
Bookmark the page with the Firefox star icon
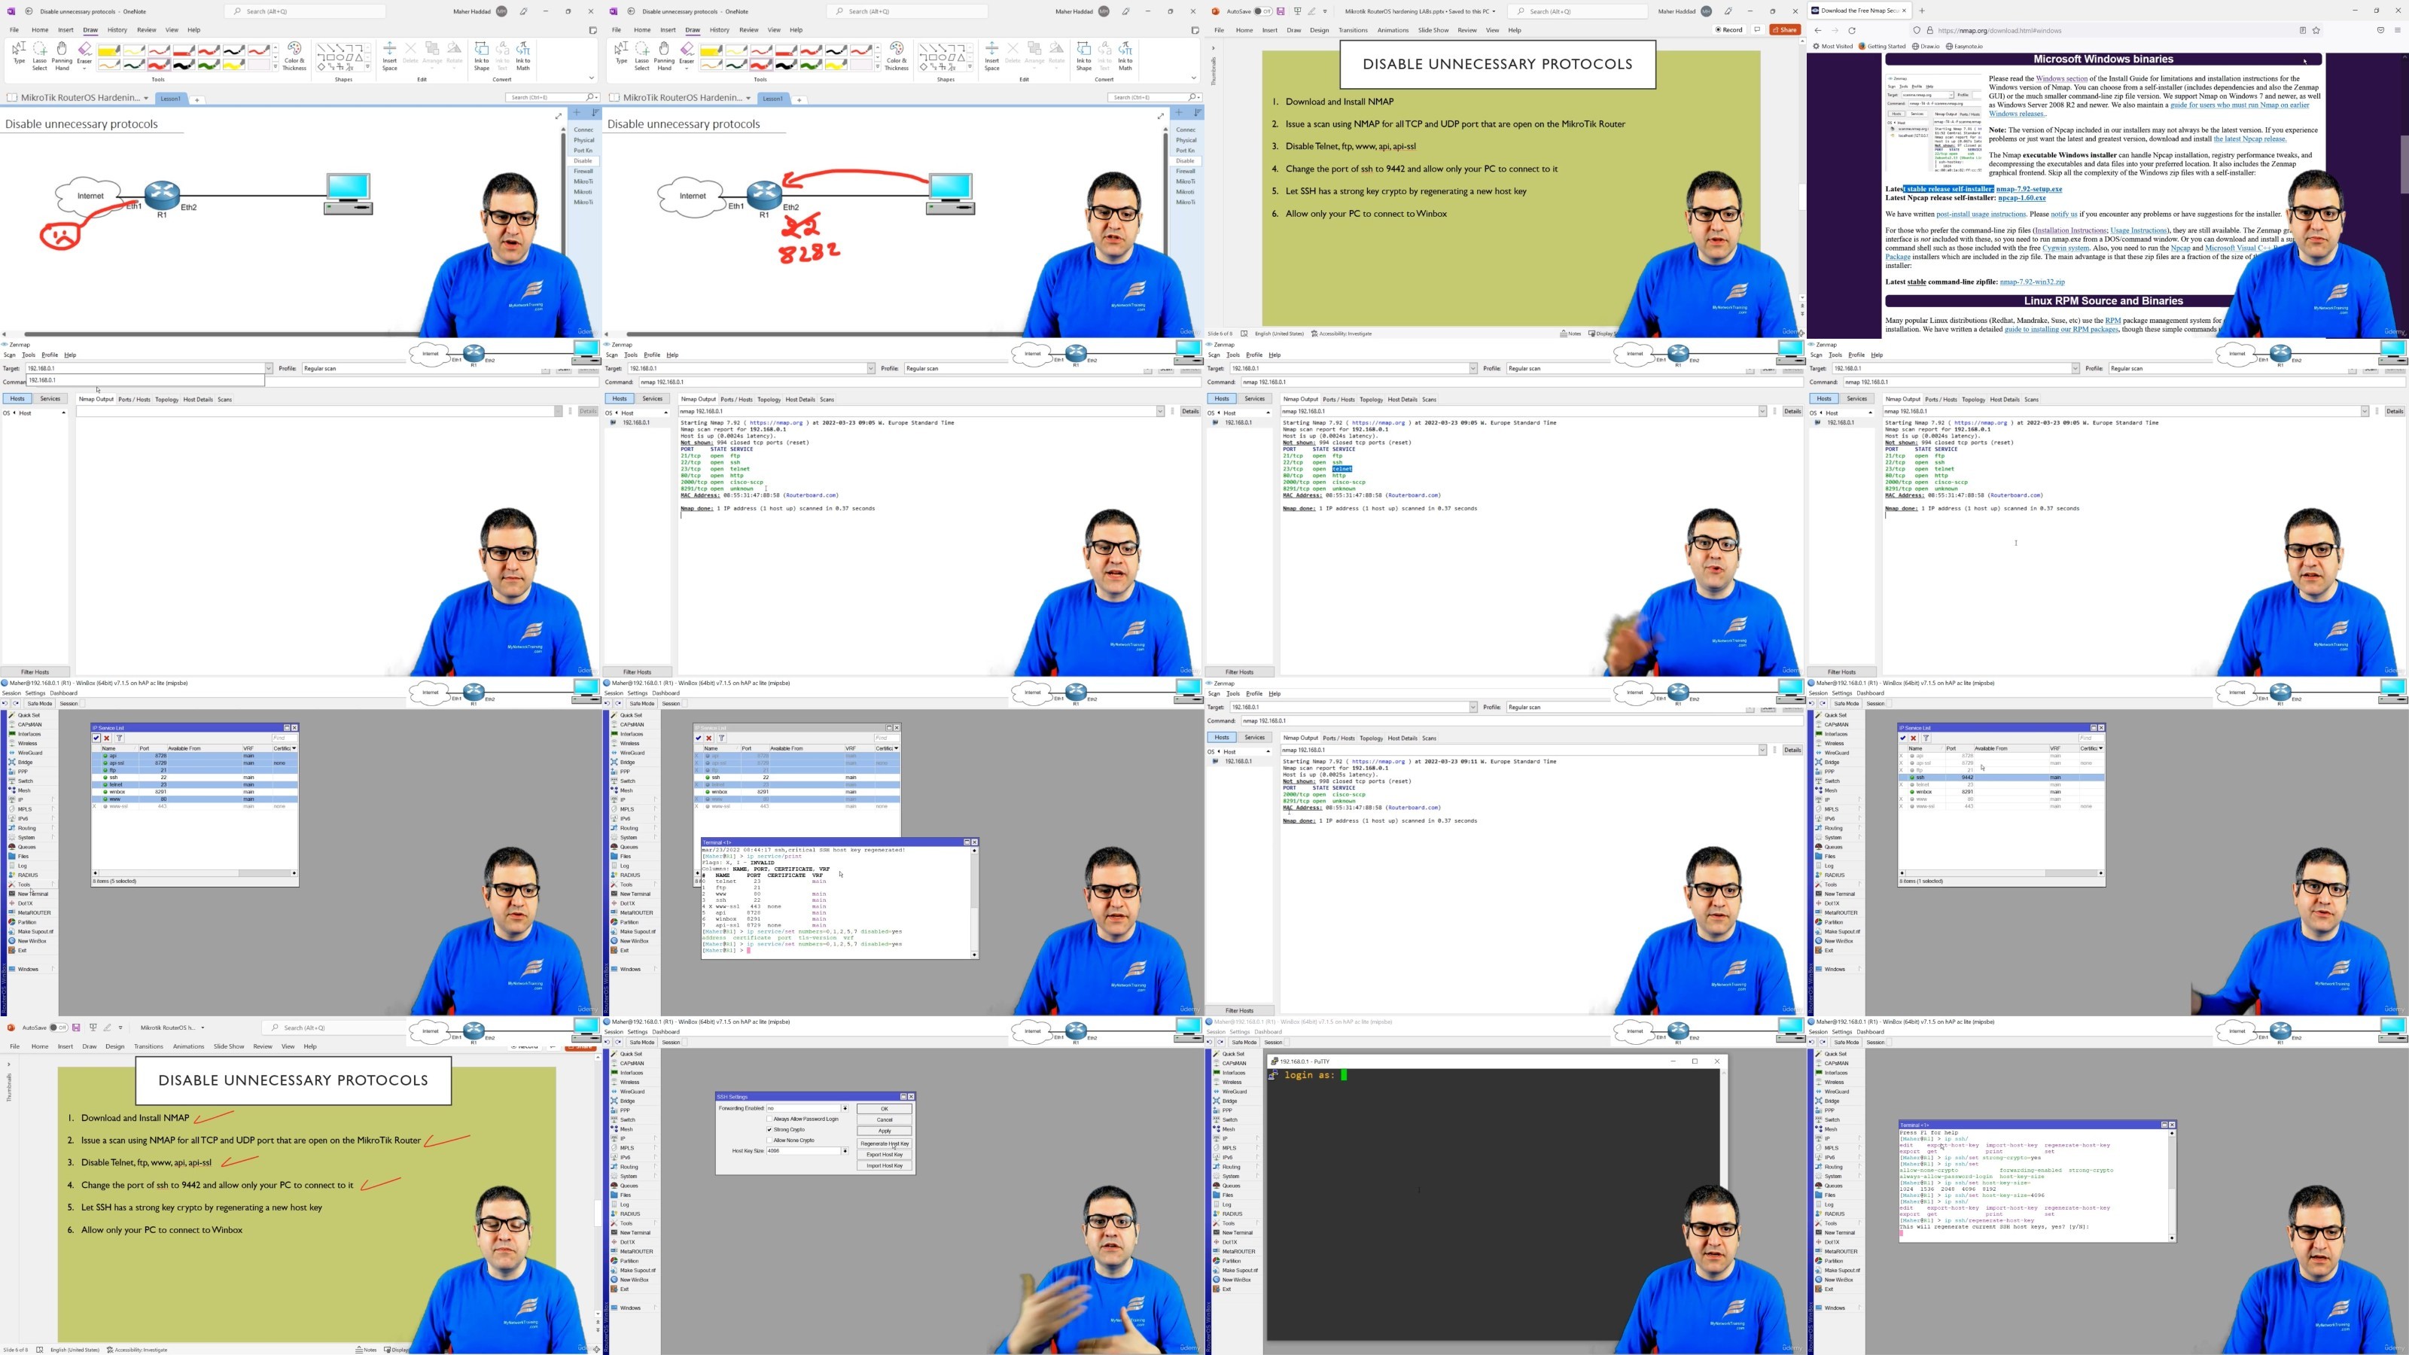pos(2316,30)
